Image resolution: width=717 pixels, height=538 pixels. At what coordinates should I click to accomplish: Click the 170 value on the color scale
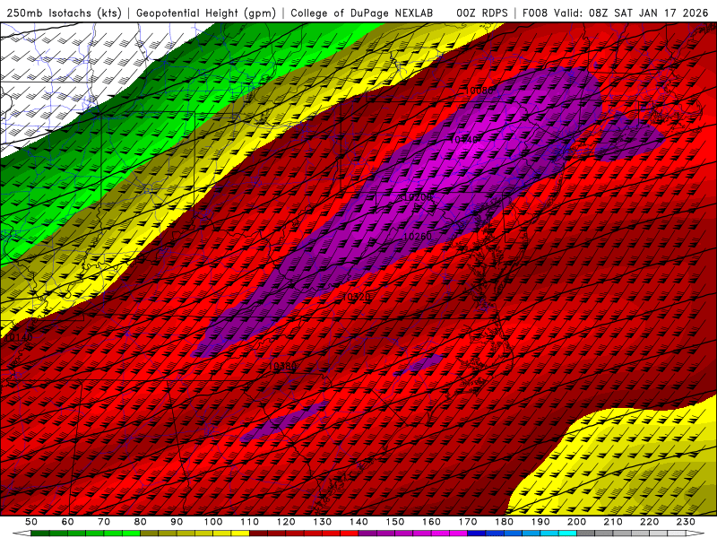click(468, 522)
